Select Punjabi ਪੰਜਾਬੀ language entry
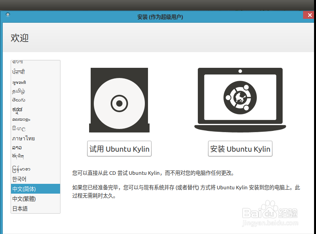 [35, 72]
